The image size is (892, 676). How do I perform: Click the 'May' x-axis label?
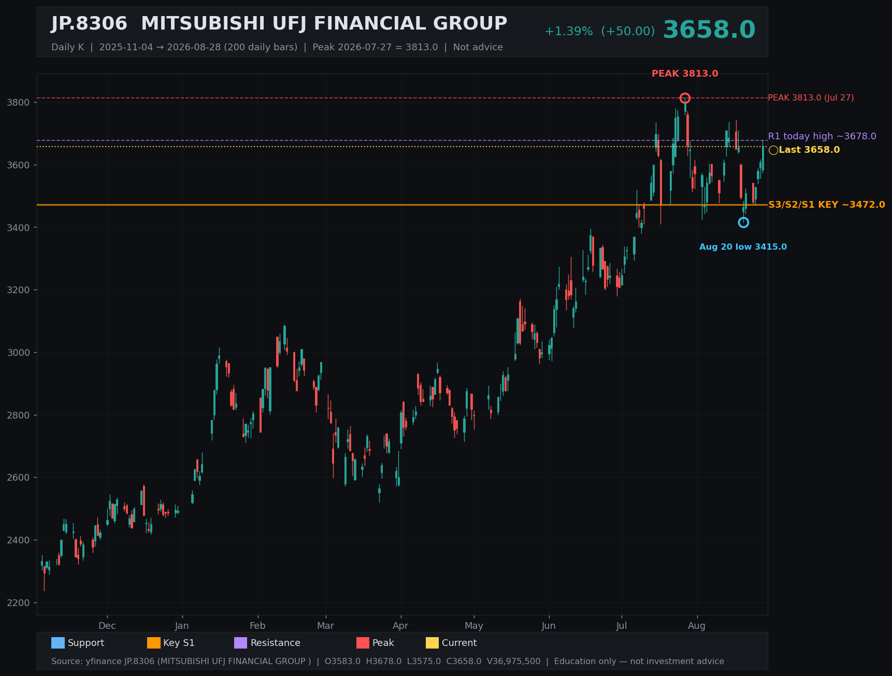pos(474,626)
